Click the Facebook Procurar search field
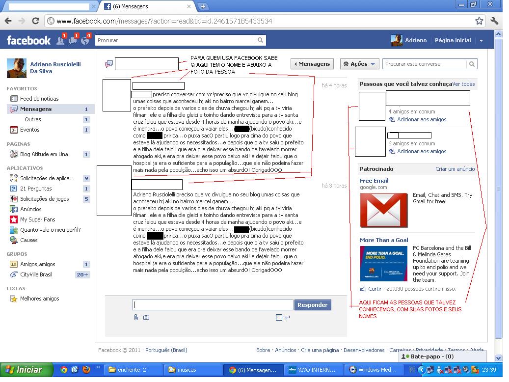 (175, 40)
